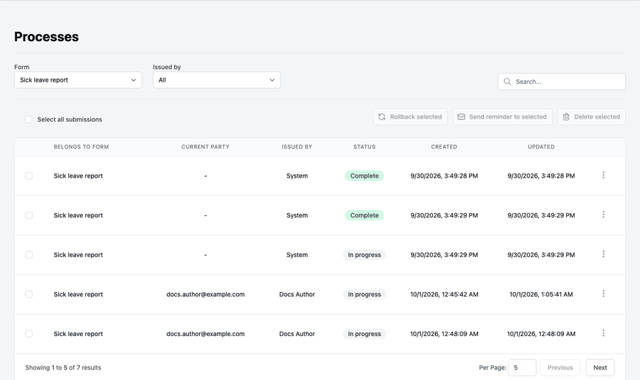Focus the Search input field
Viewport: 640px width, 380px height.
click(x=562, y=82)
